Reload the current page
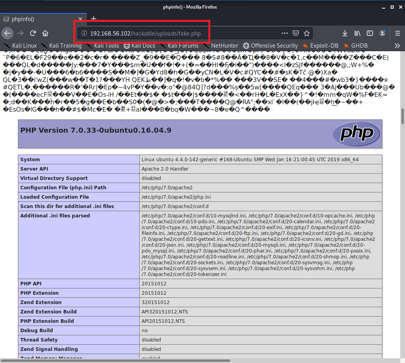This screenshot has height=363, width=405. tap(33, 33)
